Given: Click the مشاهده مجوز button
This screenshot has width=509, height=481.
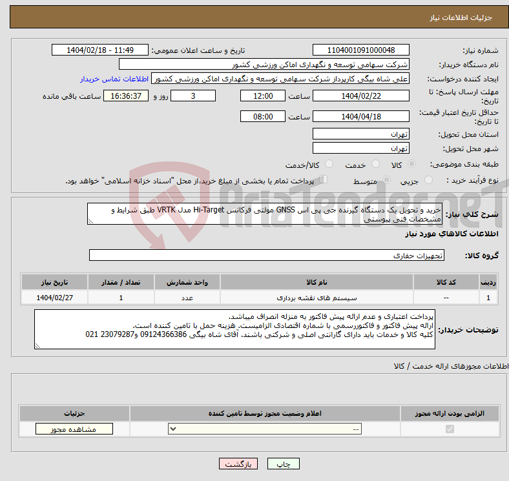Looking at the screenshot, I should 74,429.
